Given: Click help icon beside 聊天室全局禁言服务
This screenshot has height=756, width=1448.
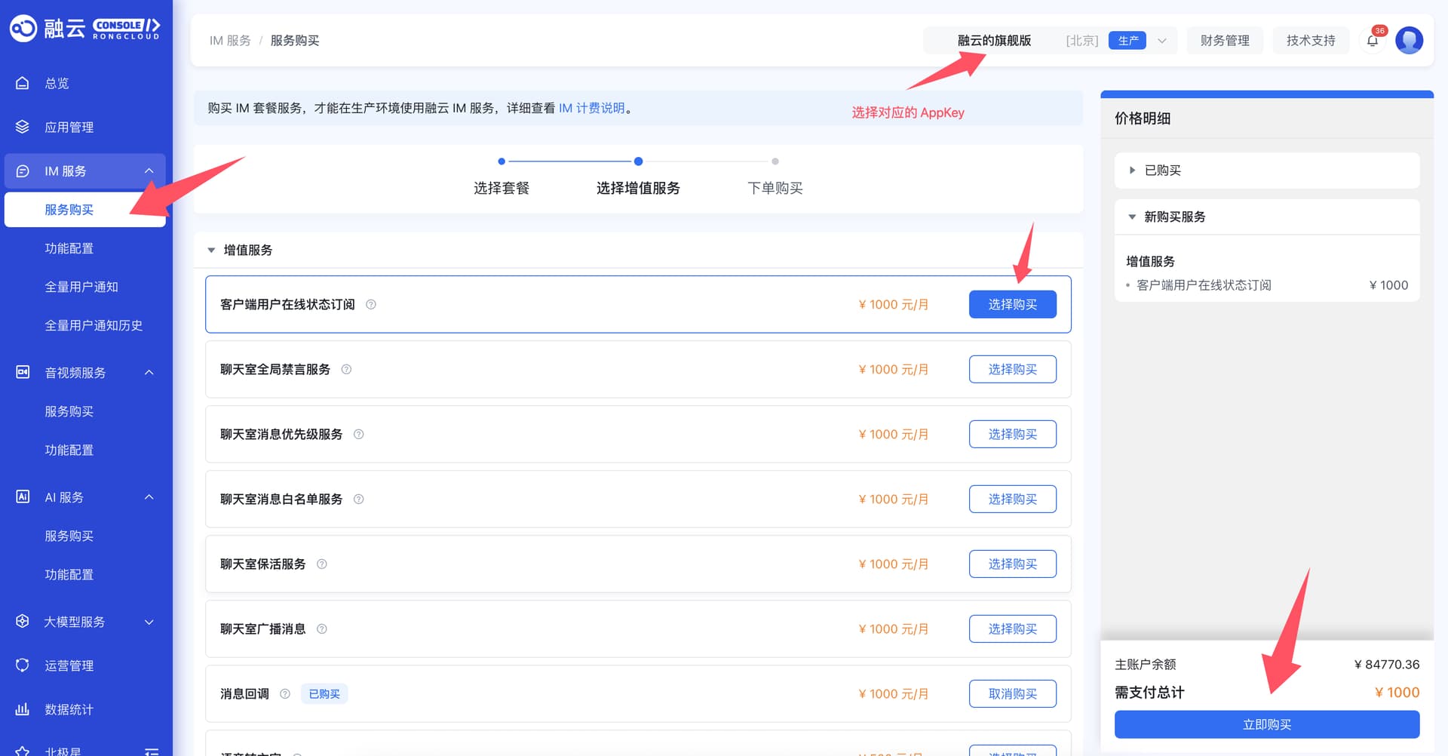Looking at the screenshot, I should click(346, 370).
